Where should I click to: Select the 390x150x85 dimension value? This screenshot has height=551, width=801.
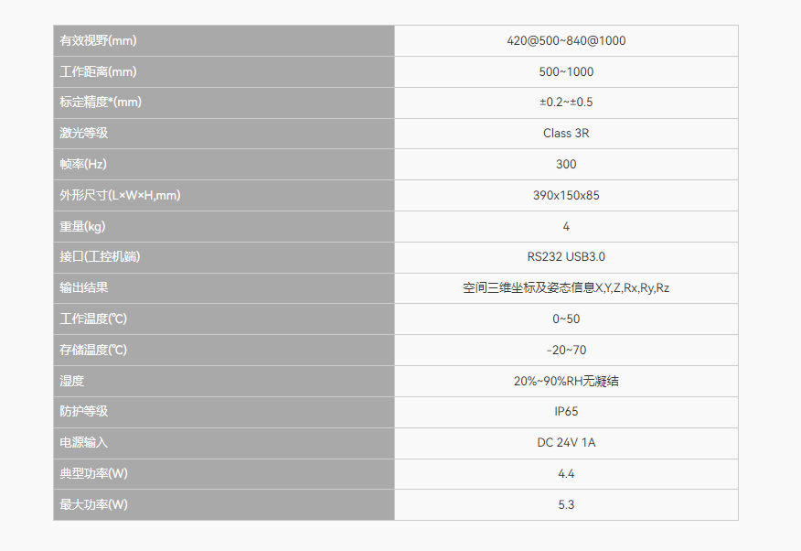(x=566, y=195)
